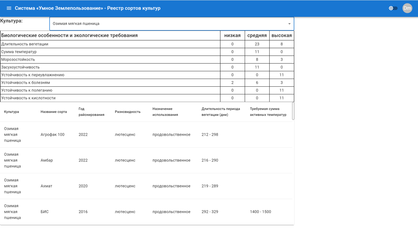
Task: Click the высокая column header
Action: tap(282, 35)
